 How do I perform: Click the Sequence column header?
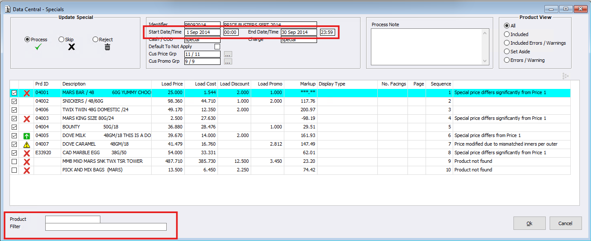pyautogui.click(x=439, y=84)
